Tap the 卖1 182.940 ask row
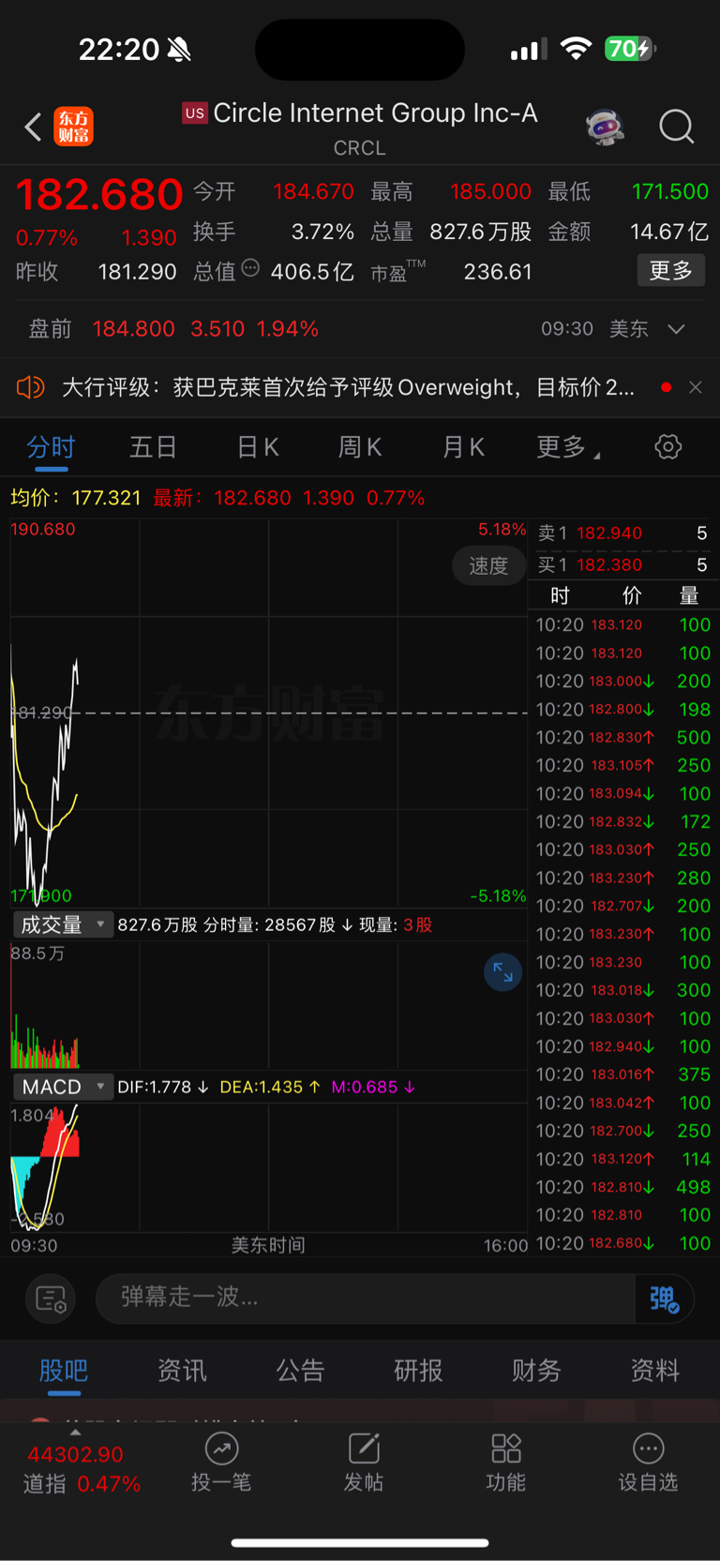Image resolution: width=720 pixels, height=1561 pixels. tap(622, 533)
